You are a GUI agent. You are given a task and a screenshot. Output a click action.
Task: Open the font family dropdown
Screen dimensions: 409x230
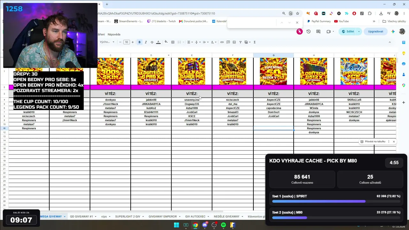pos(107,42)
